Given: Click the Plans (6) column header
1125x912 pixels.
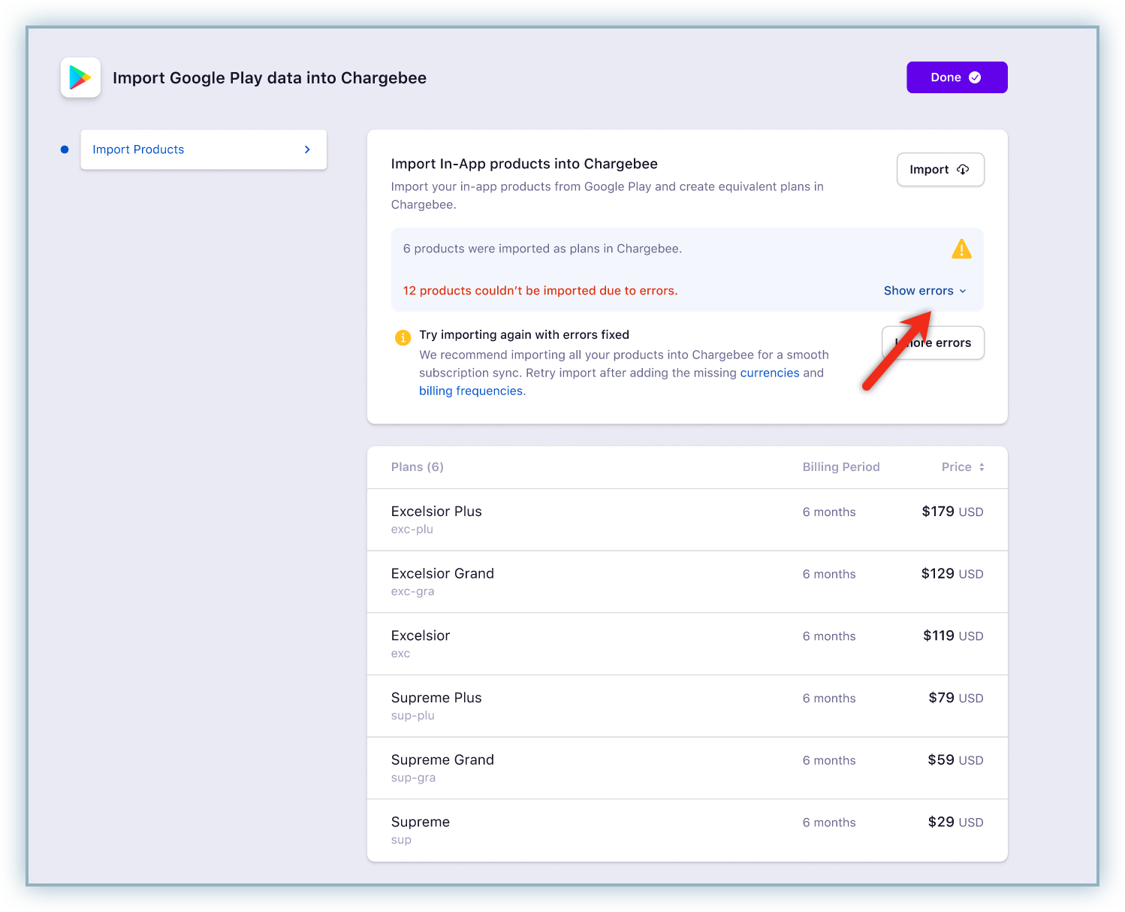Looking at the screenshot, I should tap(417, 467).
